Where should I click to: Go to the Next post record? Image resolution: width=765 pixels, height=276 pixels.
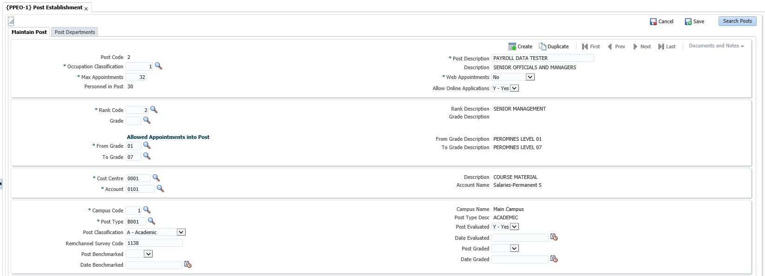tap(641, 46)
